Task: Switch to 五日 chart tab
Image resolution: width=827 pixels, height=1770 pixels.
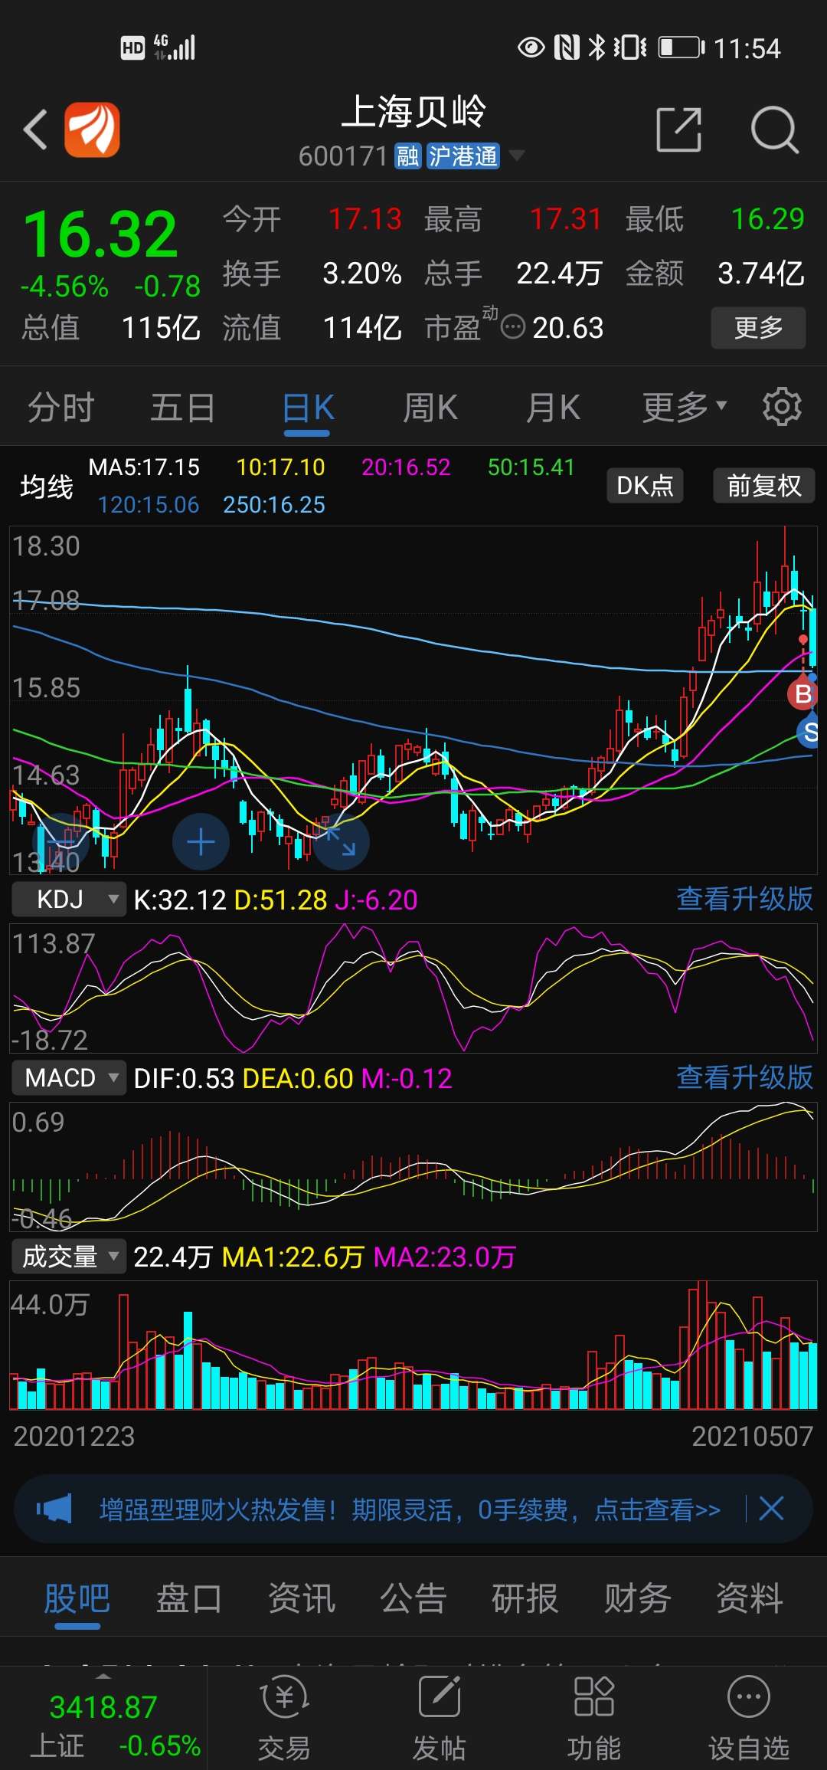Action: coord(182,407)
